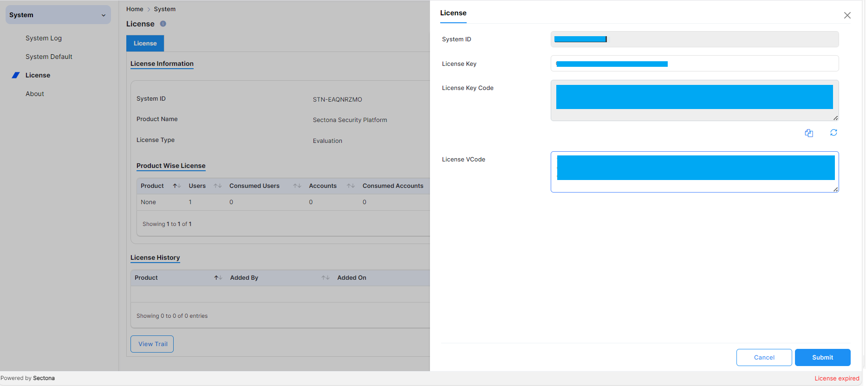Viewport: 866px width, 386px height.
Task: Copy the License Key Code using copy icon
Action: click(809, 133)
